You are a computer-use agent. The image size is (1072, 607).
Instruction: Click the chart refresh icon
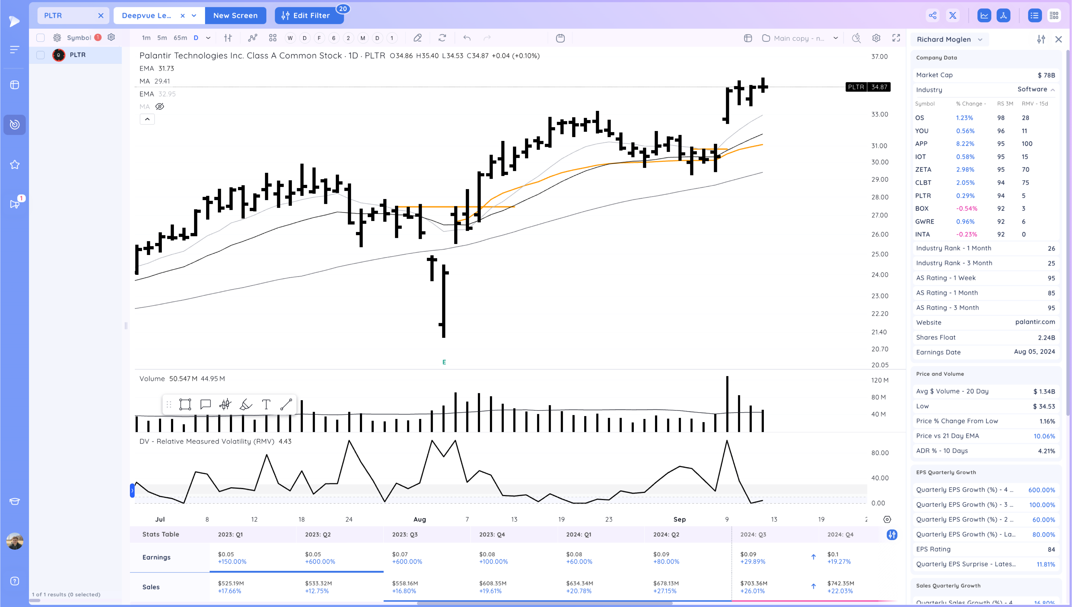click(442, 38)
